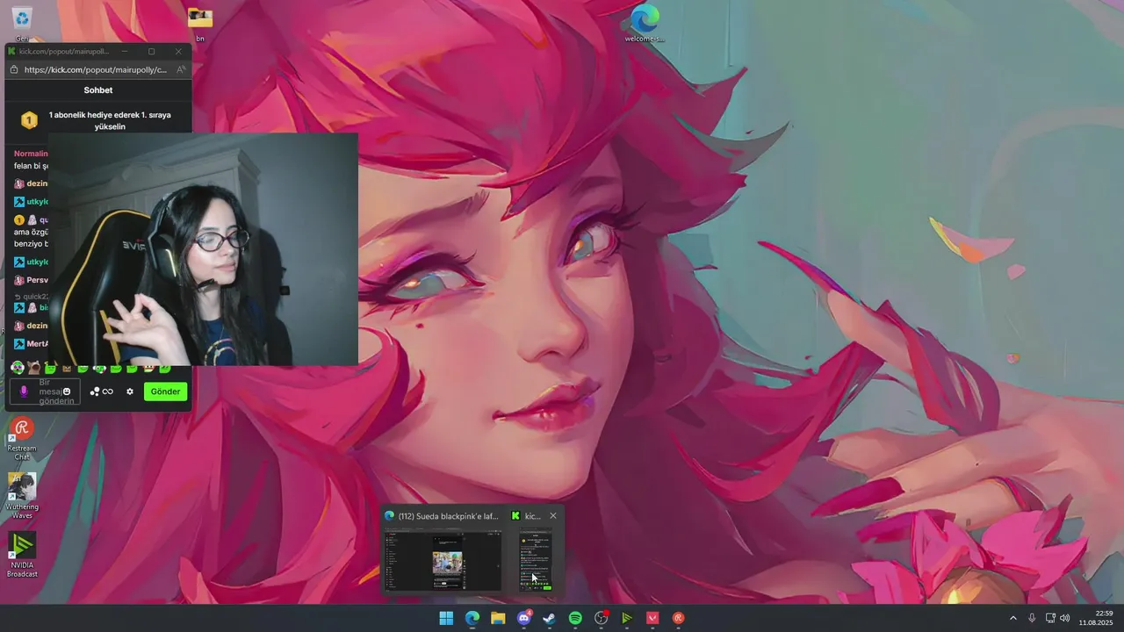This screenshot has height=632, width=1124.
Task: Open the read aloud icon in the address bar
Action: [x=181, y=69]
